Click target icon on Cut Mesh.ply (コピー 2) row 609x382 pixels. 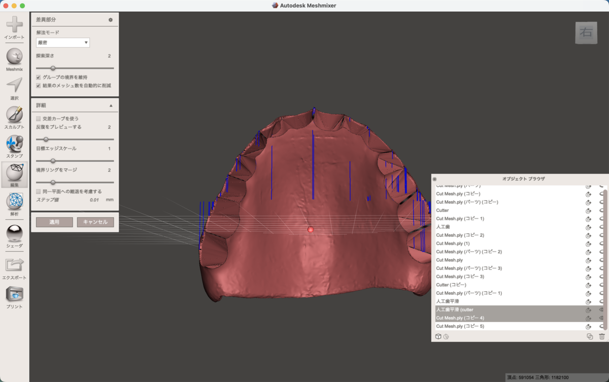[589, 235]
